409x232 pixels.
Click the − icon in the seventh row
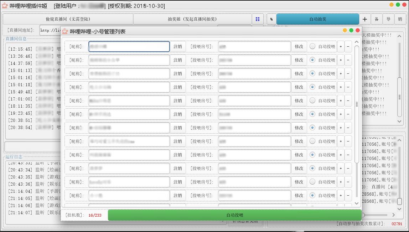[348, 128]
